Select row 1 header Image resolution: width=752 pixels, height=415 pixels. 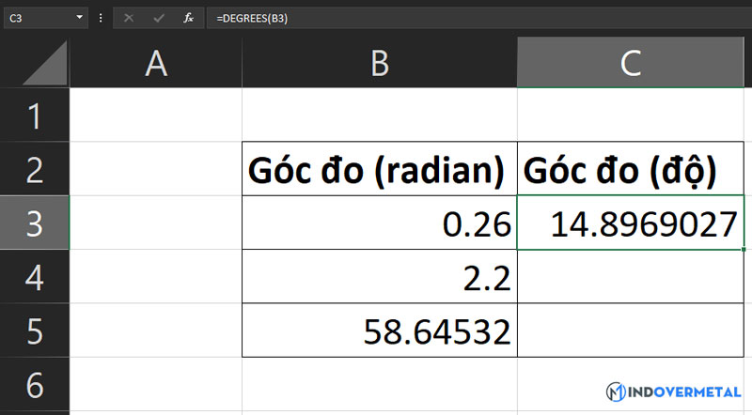click(35, 116)
